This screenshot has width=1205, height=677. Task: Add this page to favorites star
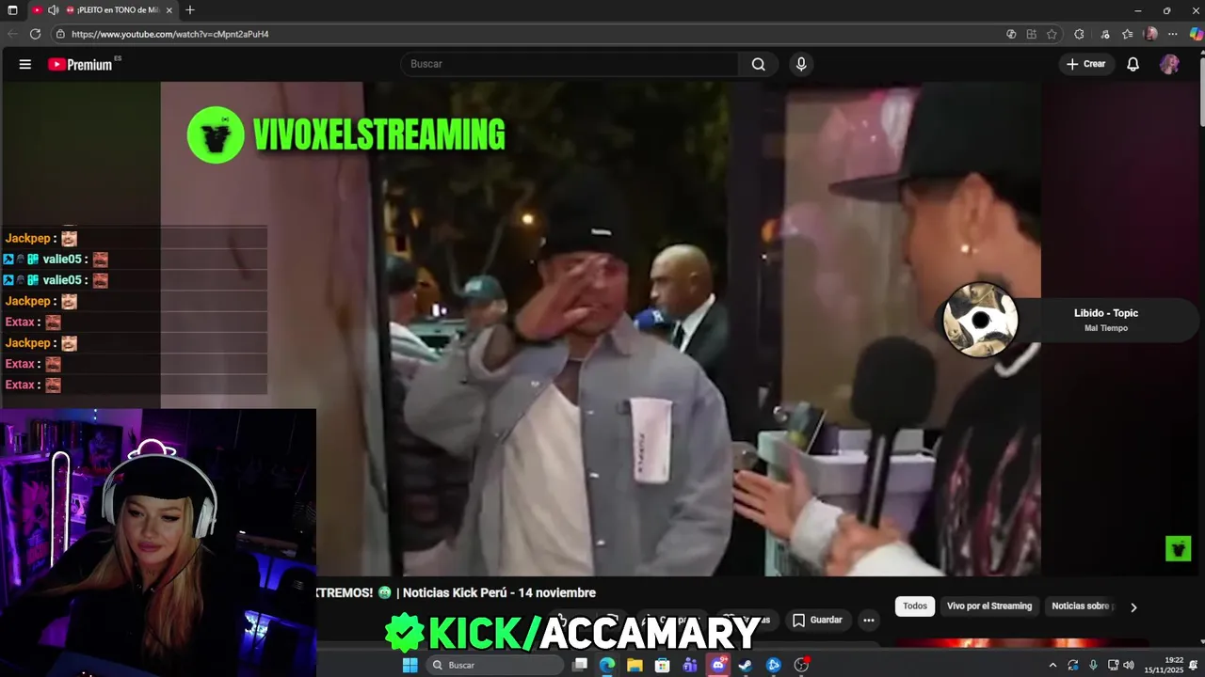click(x=1052, y=34)
